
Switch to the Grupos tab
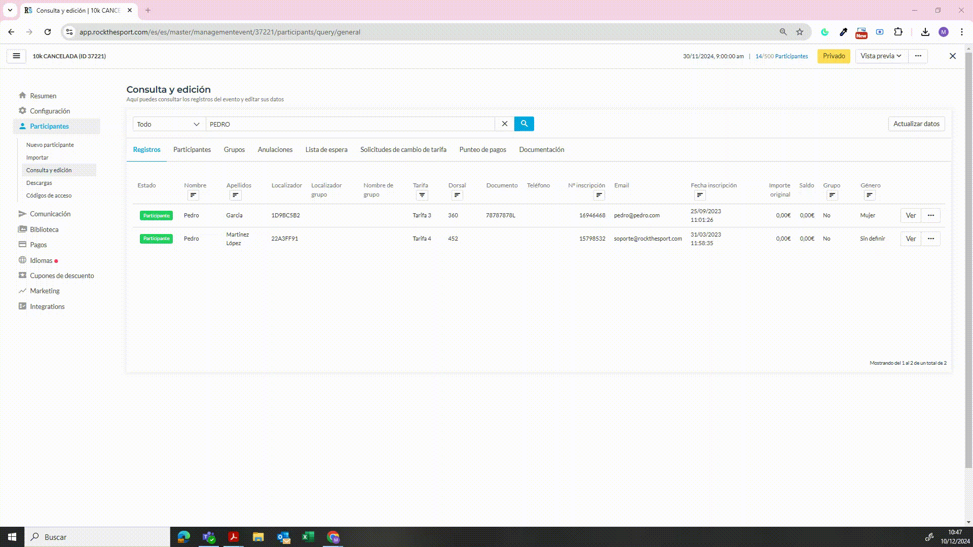234,150
